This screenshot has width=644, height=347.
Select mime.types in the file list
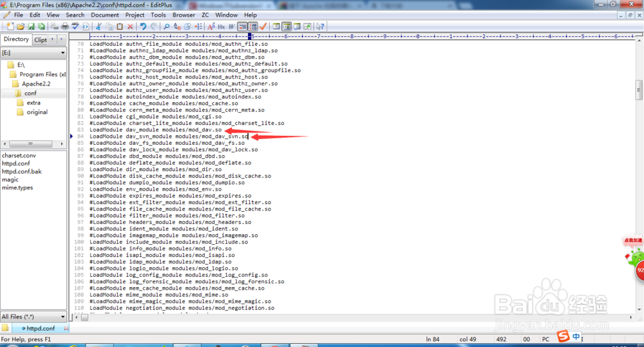(x=17, y=187)
